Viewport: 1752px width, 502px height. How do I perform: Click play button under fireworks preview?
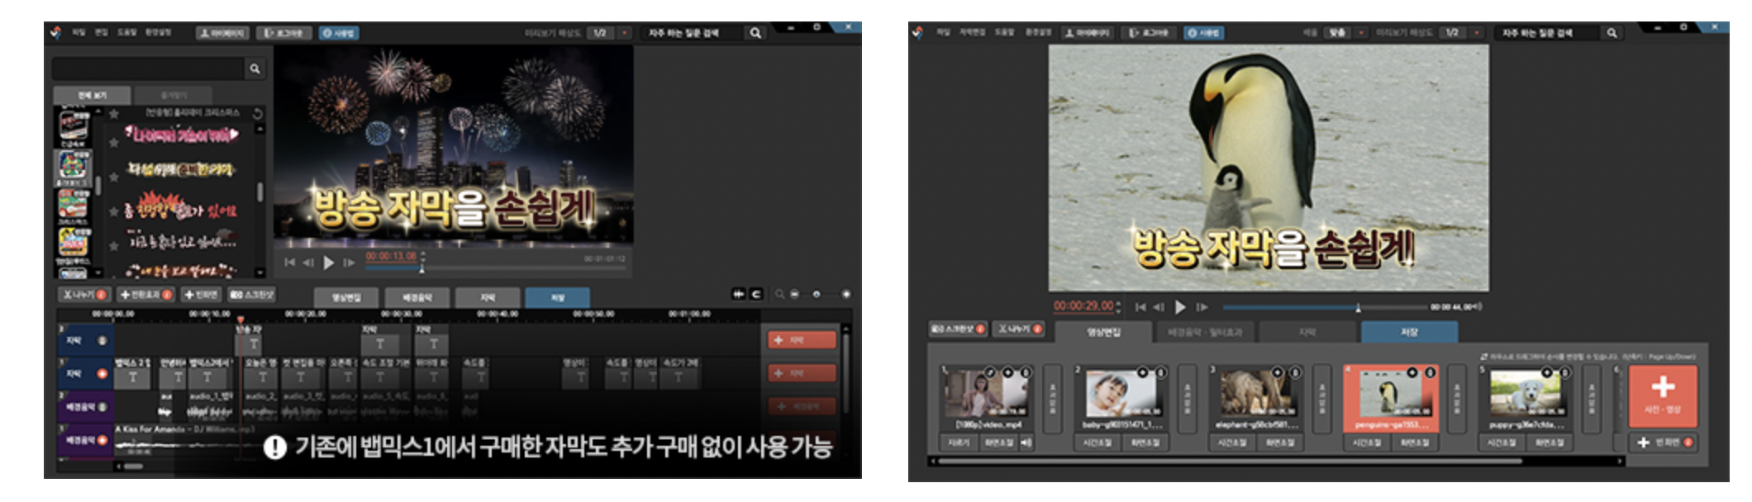tap(328, 263)
